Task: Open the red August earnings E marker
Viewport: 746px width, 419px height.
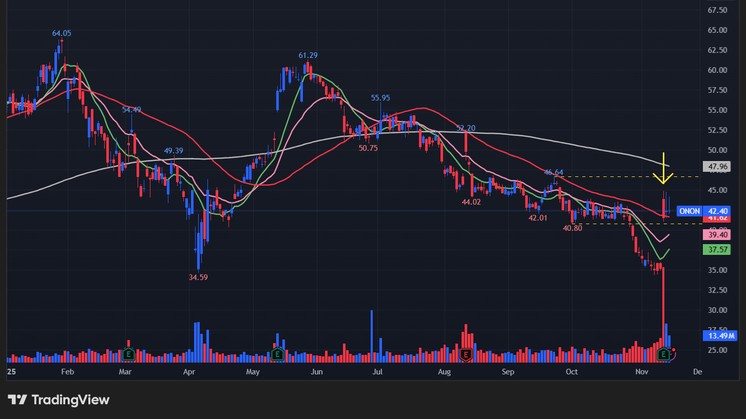Action: click(x=466, y=354)
